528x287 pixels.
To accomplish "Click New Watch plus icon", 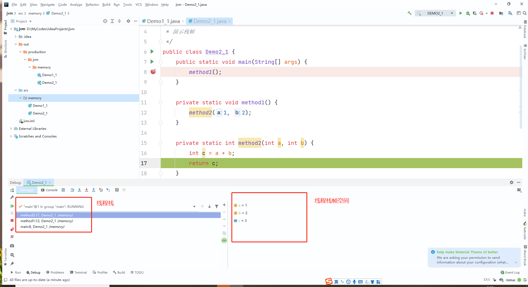I will [224, 205].
